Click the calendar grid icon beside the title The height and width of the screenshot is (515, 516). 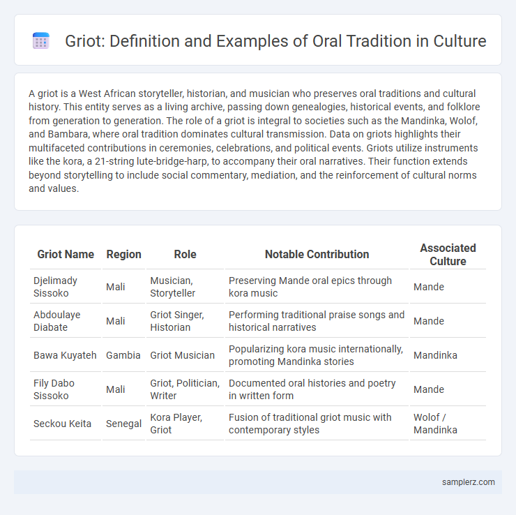tap(41, 41)
